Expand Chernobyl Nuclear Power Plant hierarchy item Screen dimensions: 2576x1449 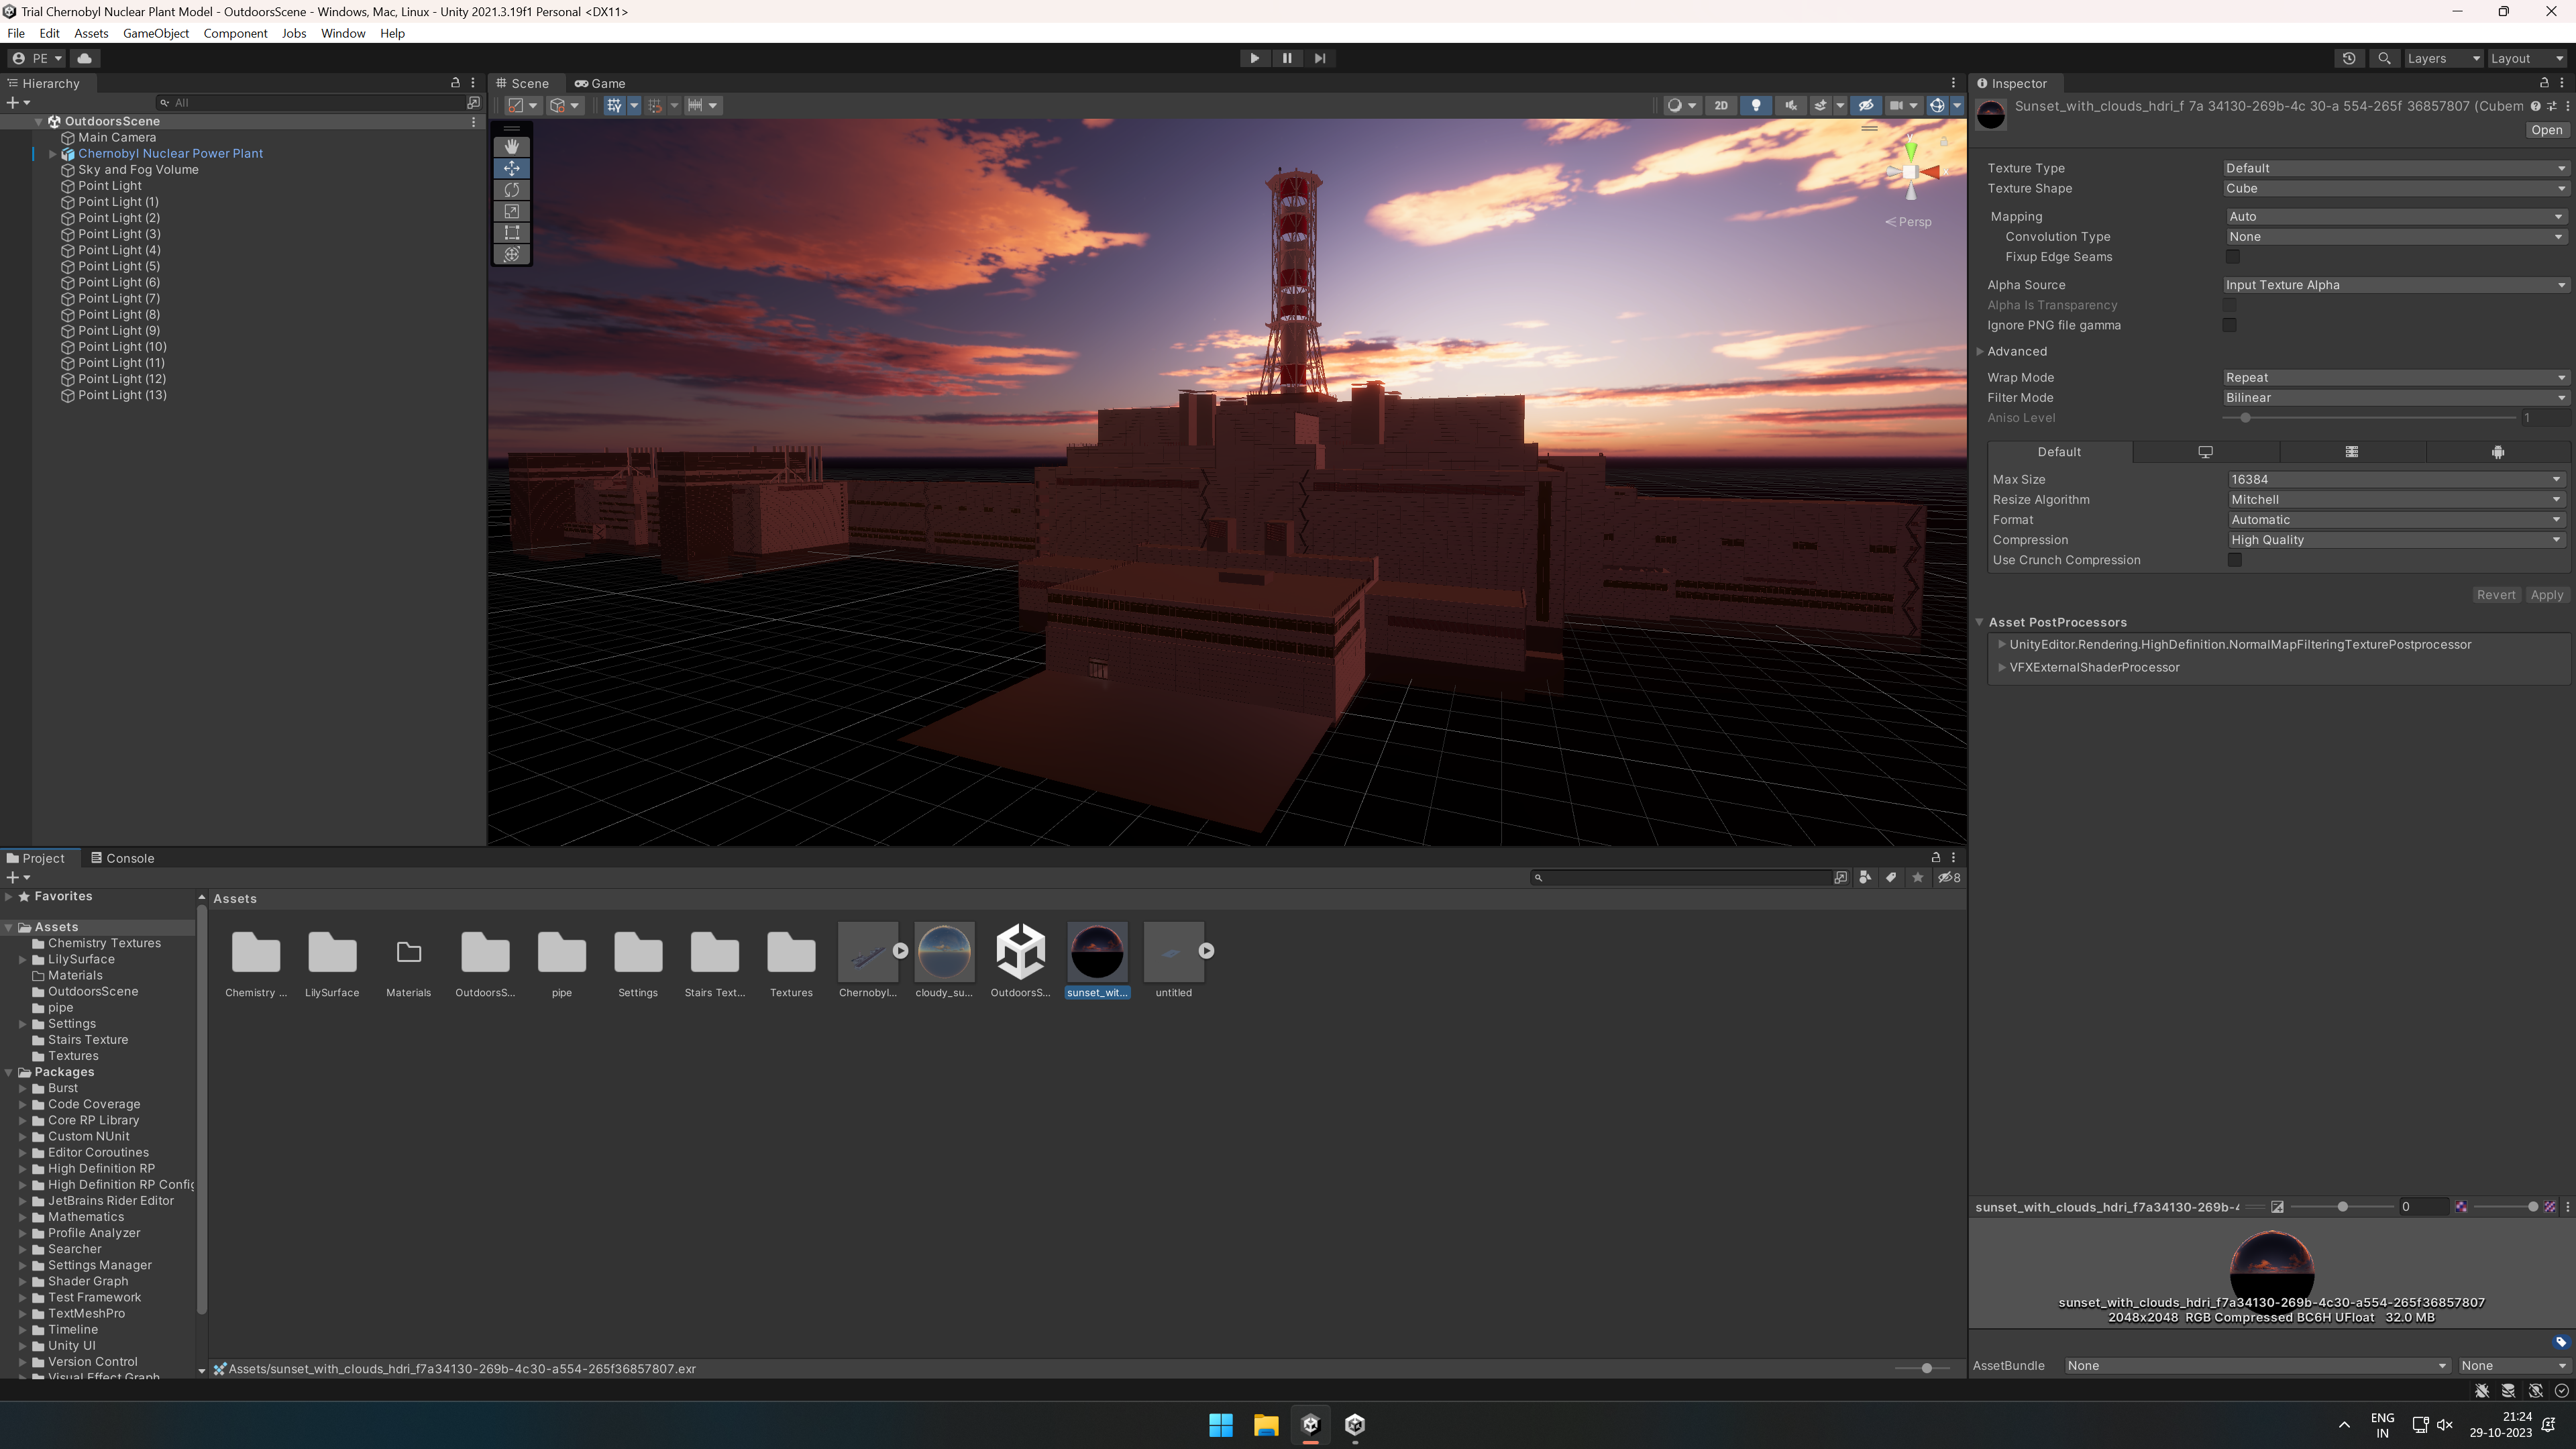pos(52,154)
